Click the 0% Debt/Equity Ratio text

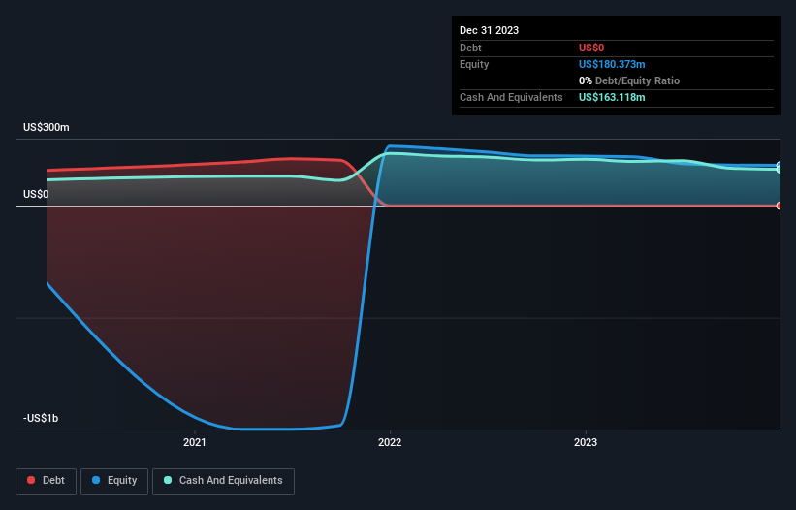pyautogui.click(x=629, y=80)
